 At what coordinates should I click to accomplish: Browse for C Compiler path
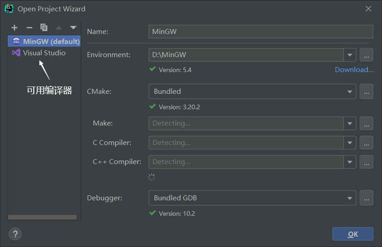pyautogui.click(x=367, y=143)
